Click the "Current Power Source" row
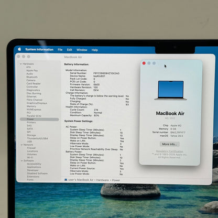This screenshot has width=218, height=218. [x=97, y=168]
